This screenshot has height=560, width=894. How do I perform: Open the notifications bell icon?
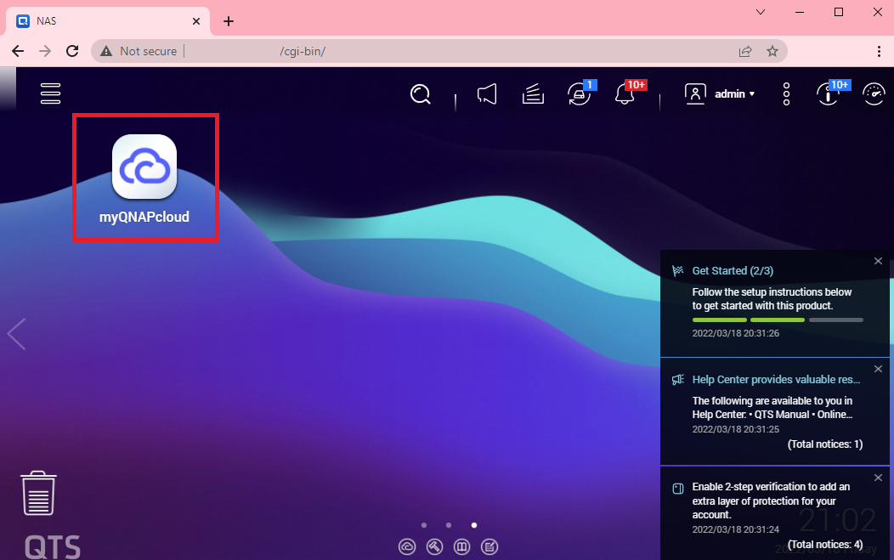[x=625, y=95]
